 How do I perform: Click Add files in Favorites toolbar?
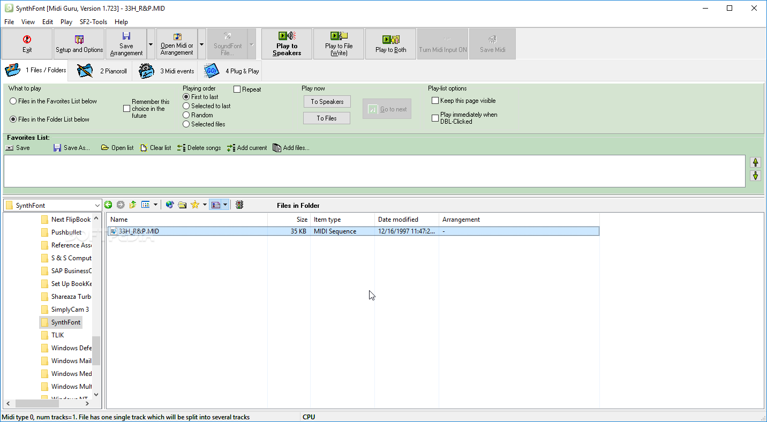291,148
